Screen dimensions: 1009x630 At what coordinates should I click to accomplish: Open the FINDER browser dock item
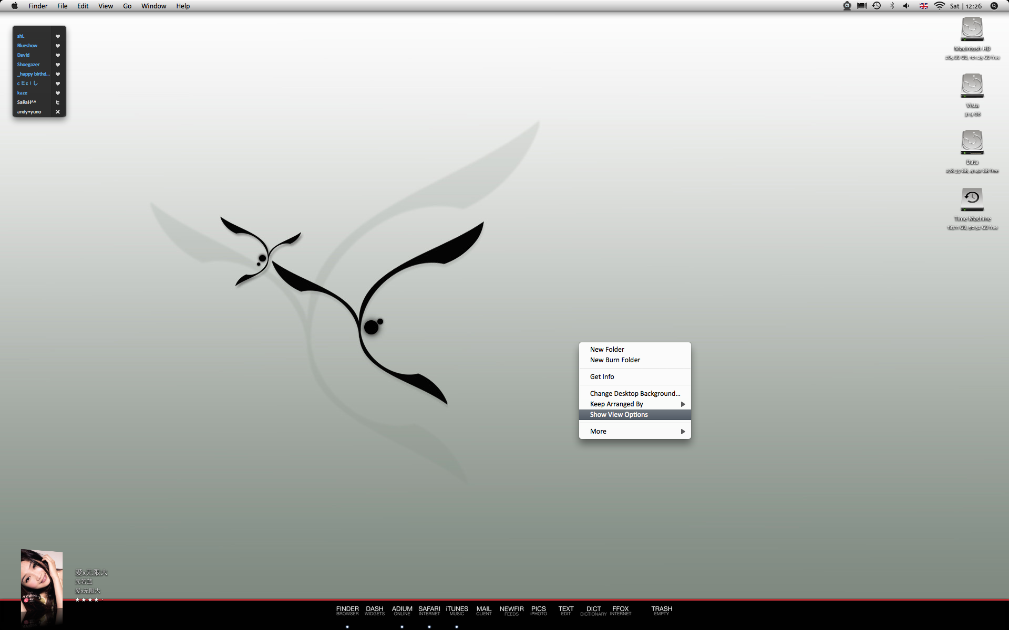pyautogui.click(x=347, y=611)
